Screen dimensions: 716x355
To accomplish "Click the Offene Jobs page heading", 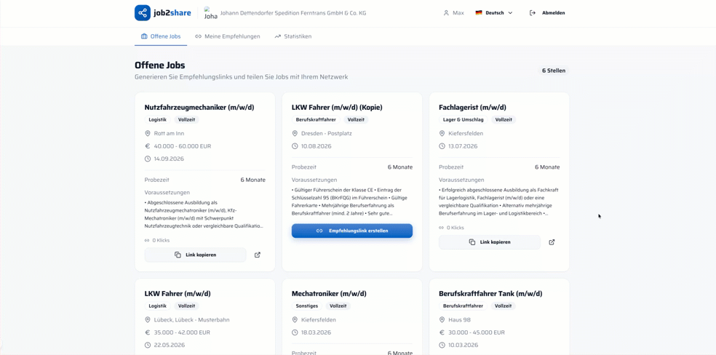I will pos(160,65).
